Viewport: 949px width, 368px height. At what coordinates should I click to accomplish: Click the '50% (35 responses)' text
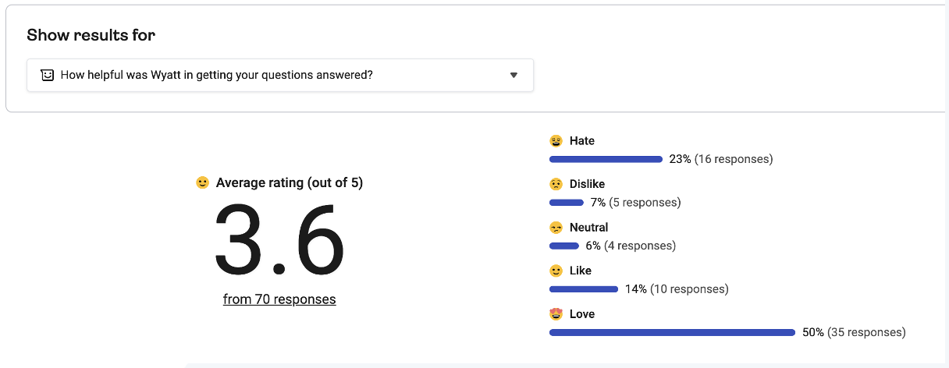(854, 332)
